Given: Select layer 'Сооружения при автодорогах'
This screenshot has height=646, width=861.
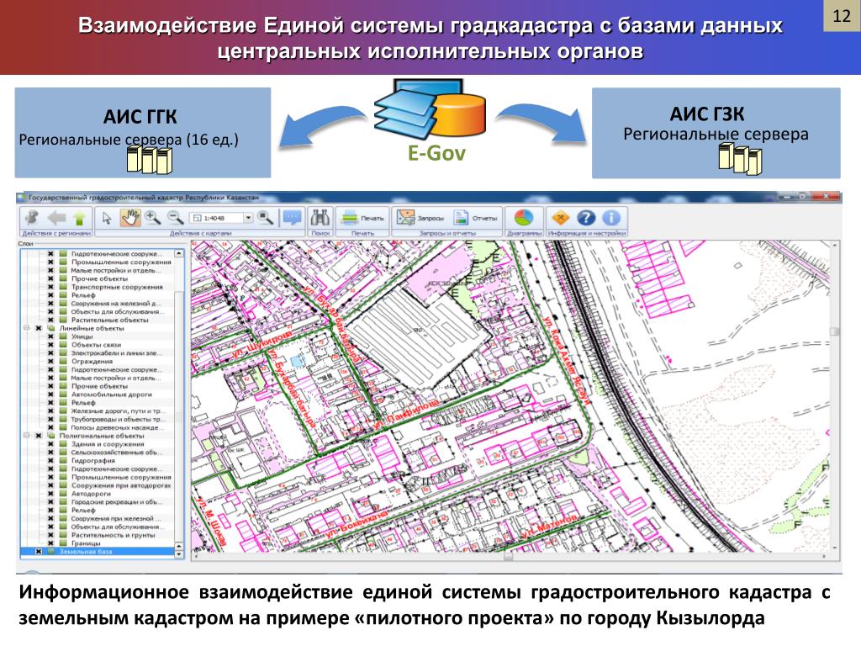Looking at the screenshot, I should coord(121,485).
